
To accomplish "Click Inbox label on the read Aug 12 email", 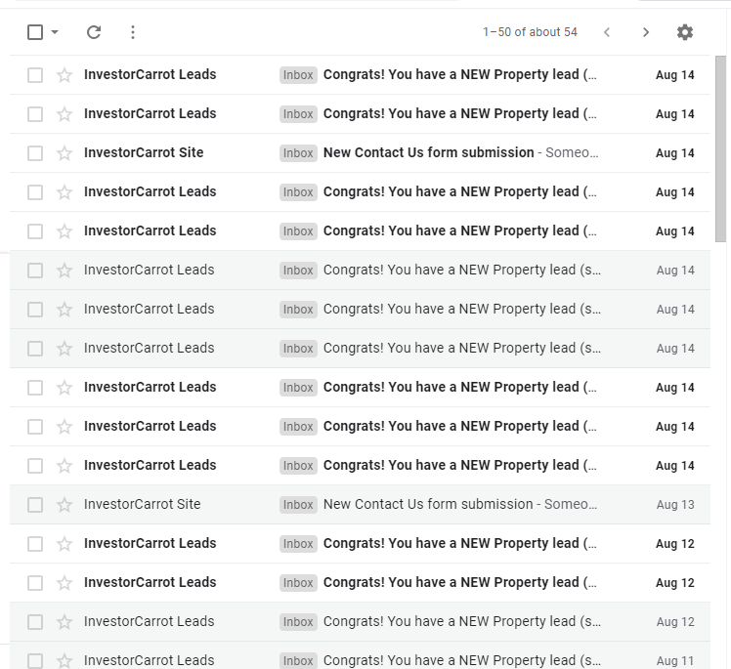I will (x=298, y=621).
